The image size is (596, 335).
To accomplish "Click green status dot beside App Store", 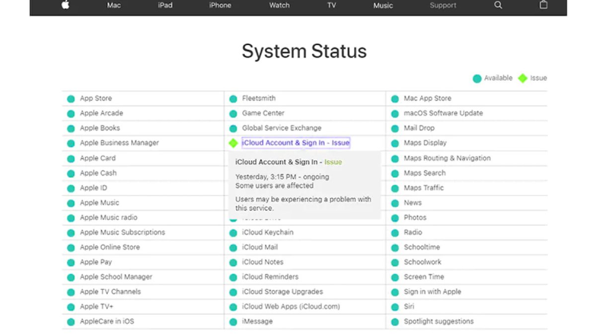I will point(71,99).
